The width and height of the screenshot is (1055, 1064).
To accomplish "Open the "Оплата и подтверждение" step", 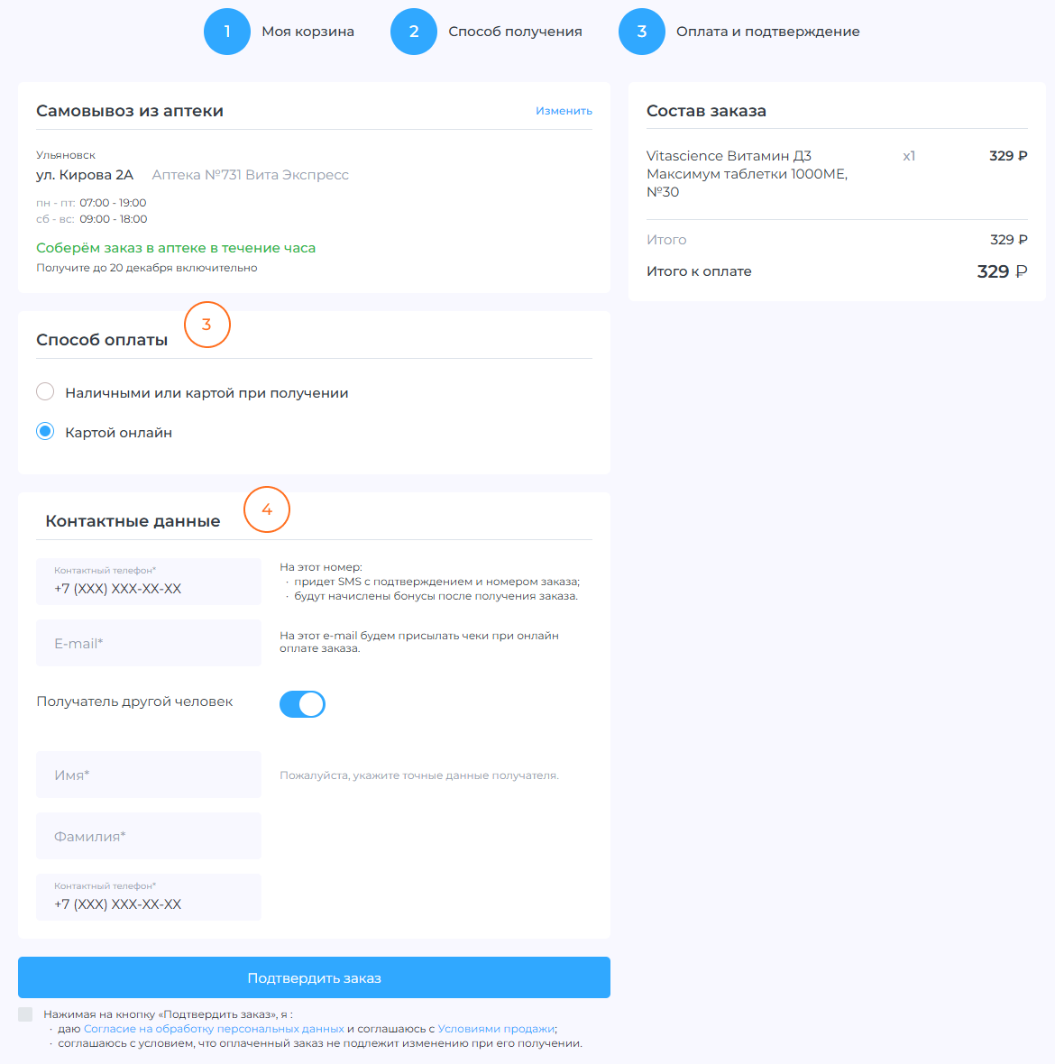I will click(767, 32).
